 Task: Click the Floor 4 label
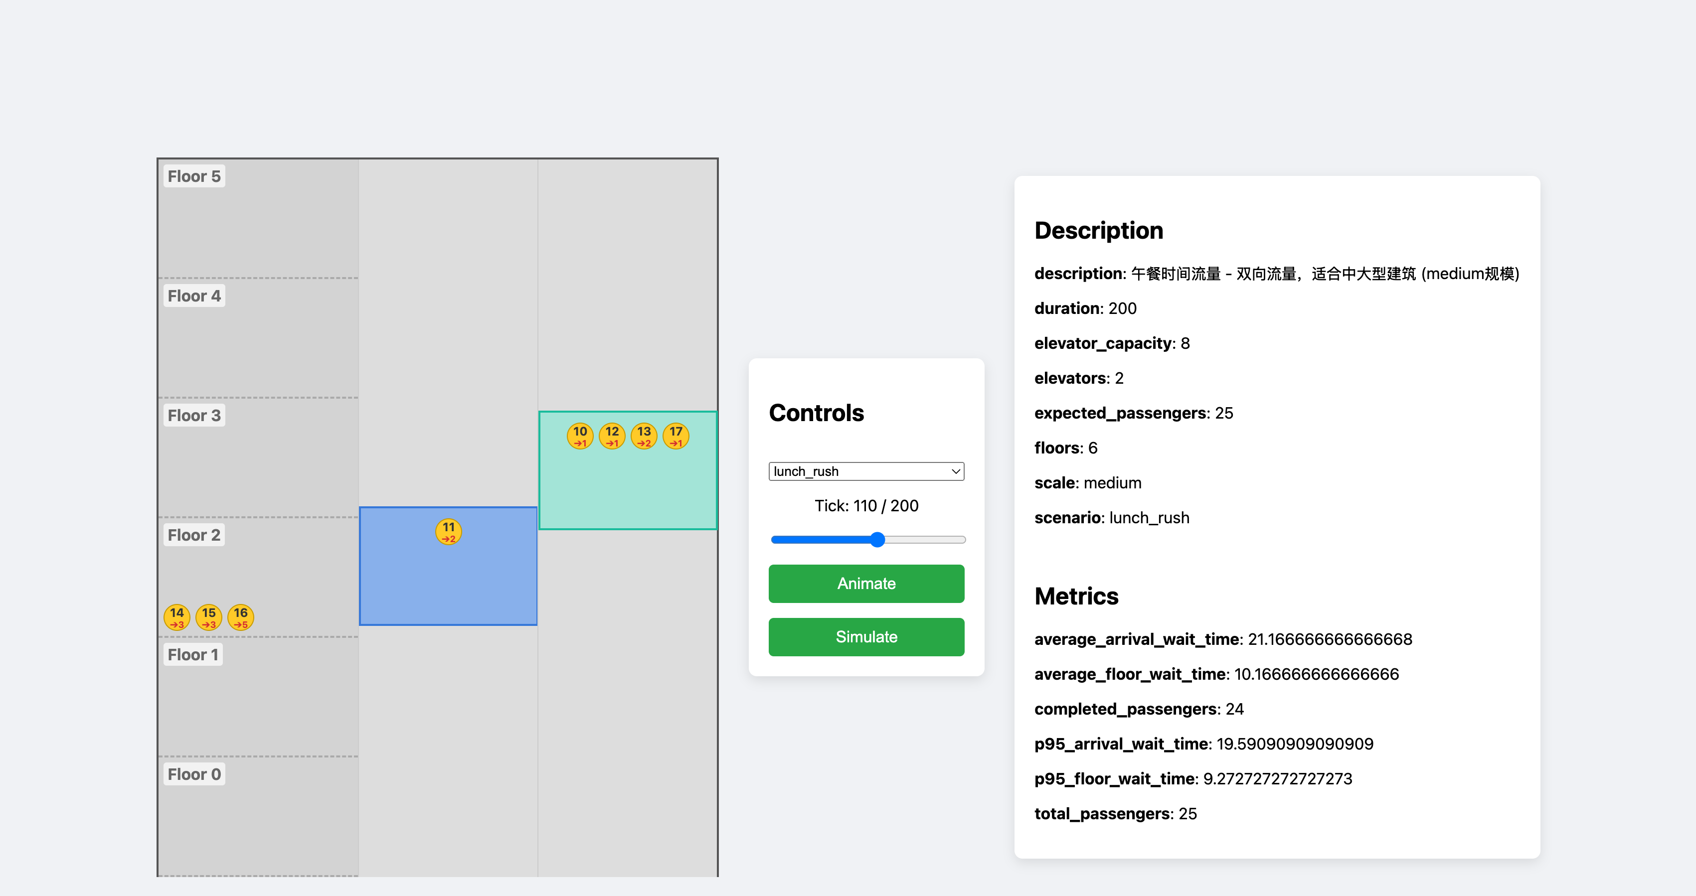(x=193, y=296)
